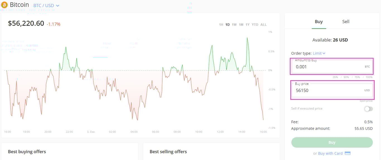
Task: Click the credit card icon
Action: coord(348,153)
